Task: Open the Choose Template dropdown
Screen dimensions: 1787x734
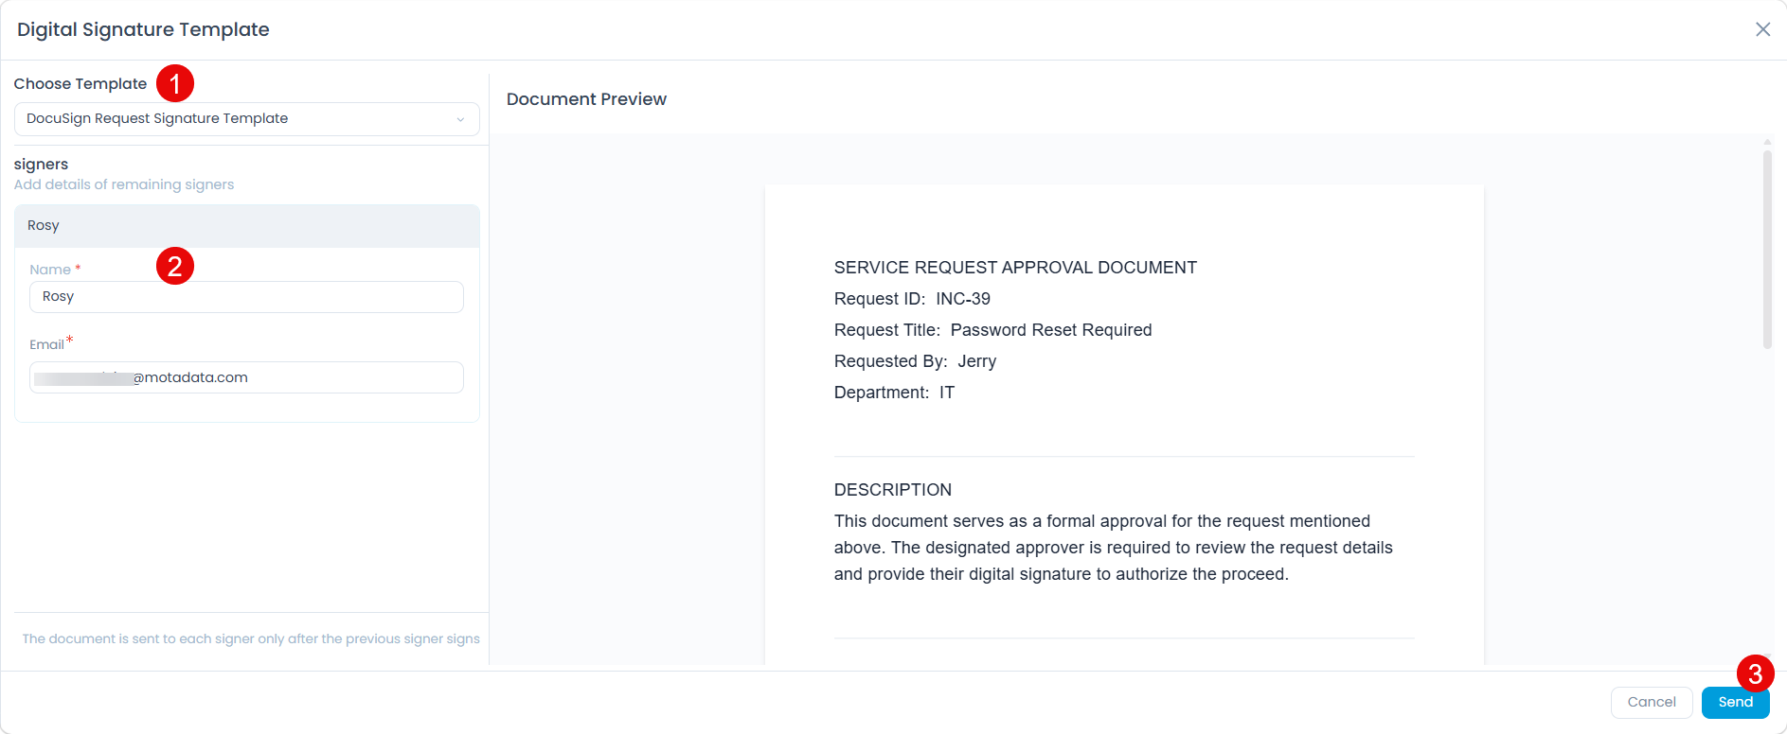Action: pyautogui.click(x=246, y=119)
